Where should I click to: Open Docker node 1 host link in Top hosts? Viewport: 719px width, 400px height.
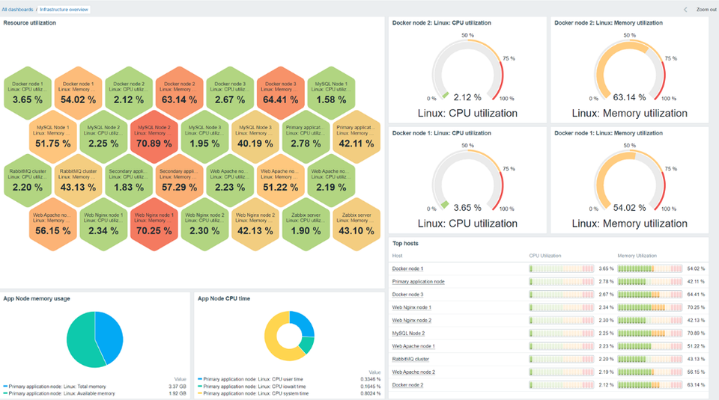[407, 268]
